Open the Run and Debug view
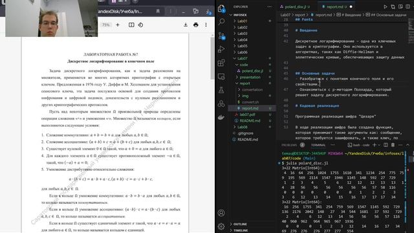Screen dimensions: 414x233 click(221, 49)
